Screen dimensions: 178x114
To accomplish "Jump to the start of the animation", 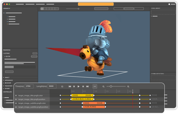I will (70, 86).
